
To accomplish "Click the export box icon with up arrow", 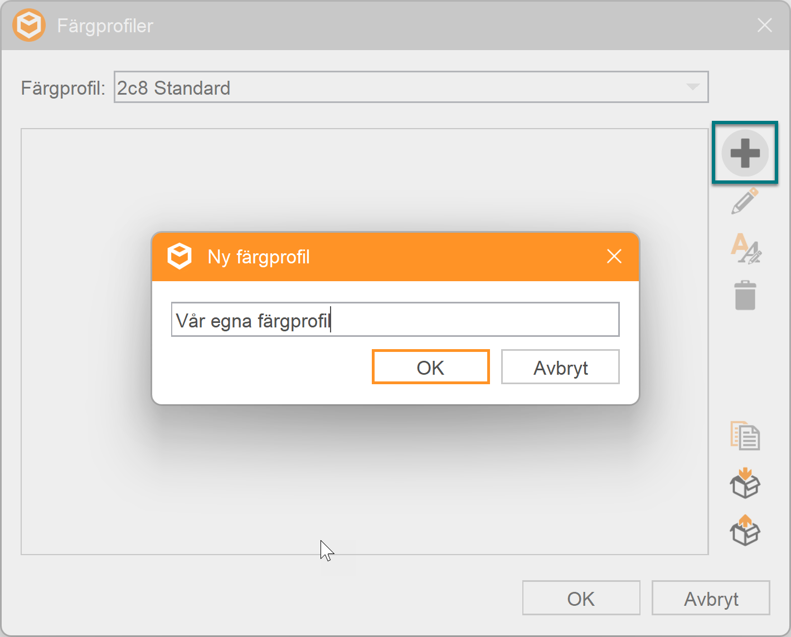I will point(745,530).
